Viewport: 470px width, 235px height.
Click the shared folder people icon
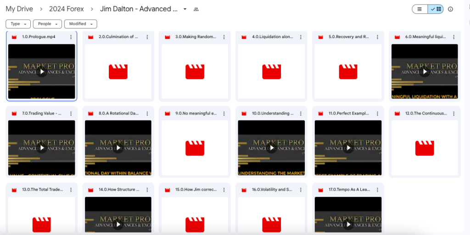click(196, 9)
